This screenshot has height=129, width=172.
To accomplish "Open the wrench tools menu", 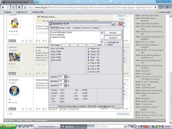I will coord(168,7).
